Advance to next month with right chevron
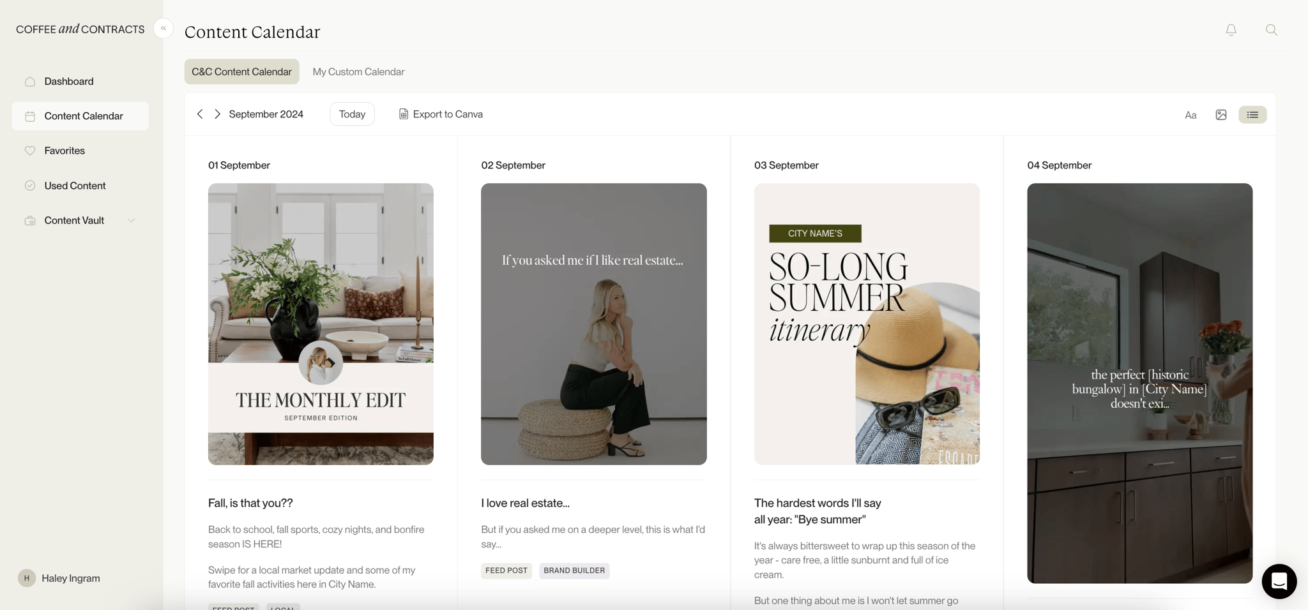The height and width of the screenshot is (610, 1308). click(217, 114)
